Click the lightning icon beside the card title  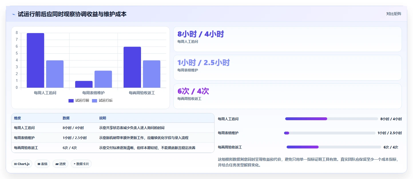[x=13, y=14]
